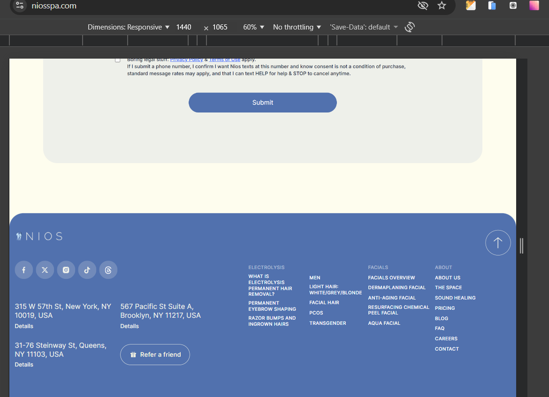The image size is (549, 397).
Task: Tick the legal consent checkbox
Action: pyautogui.click(x=118, y=60)
